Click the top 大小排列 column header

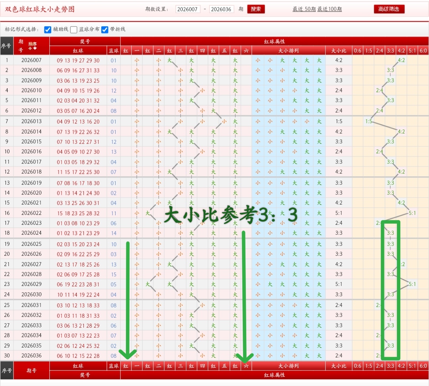(288, 50)
